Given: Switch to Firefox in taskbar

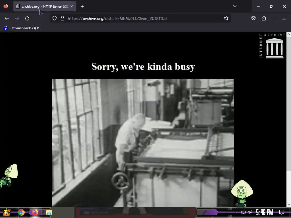Looking at the screenshot, I should (35, 212).
